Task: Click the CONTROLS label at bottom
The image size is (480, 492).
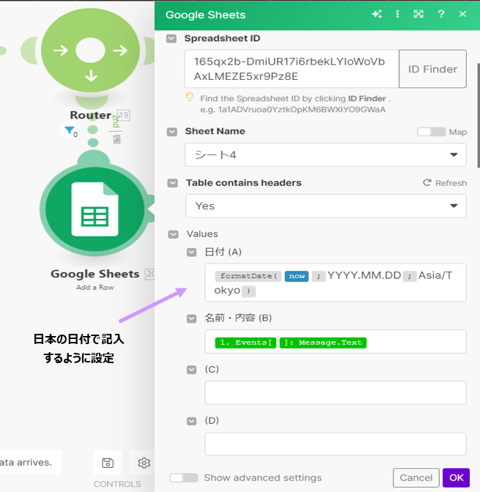Action: [117, 484]
